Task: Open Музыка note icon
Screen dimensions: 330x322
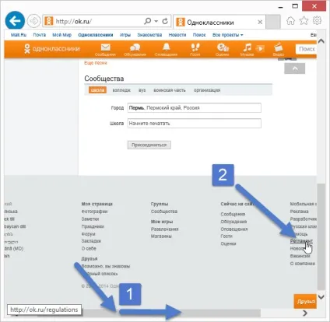Action: pos(247,50)
